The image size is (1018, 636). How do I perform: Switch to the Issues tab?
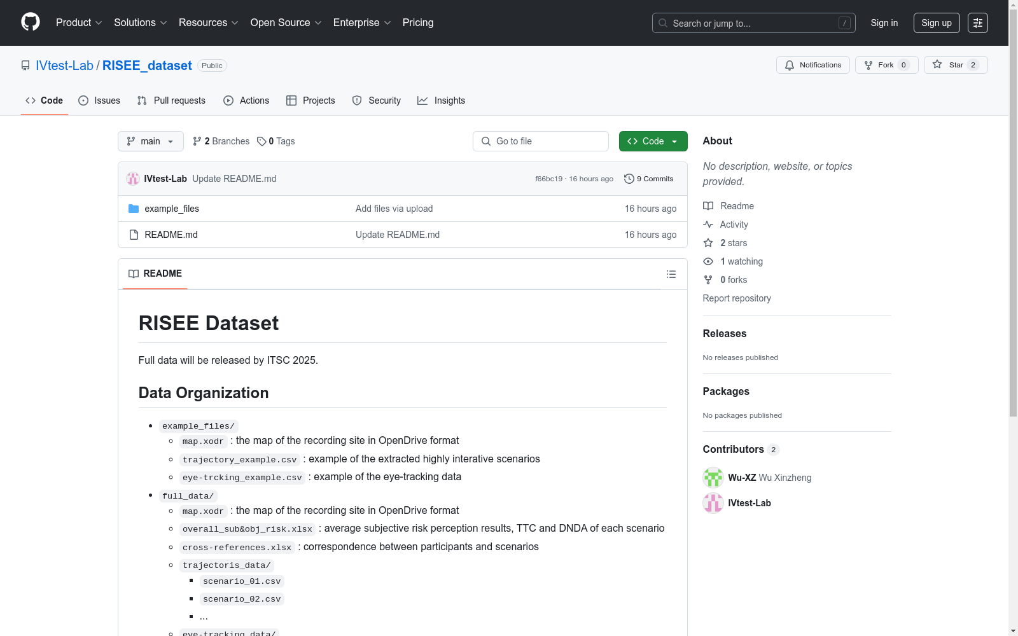point(99,100)
